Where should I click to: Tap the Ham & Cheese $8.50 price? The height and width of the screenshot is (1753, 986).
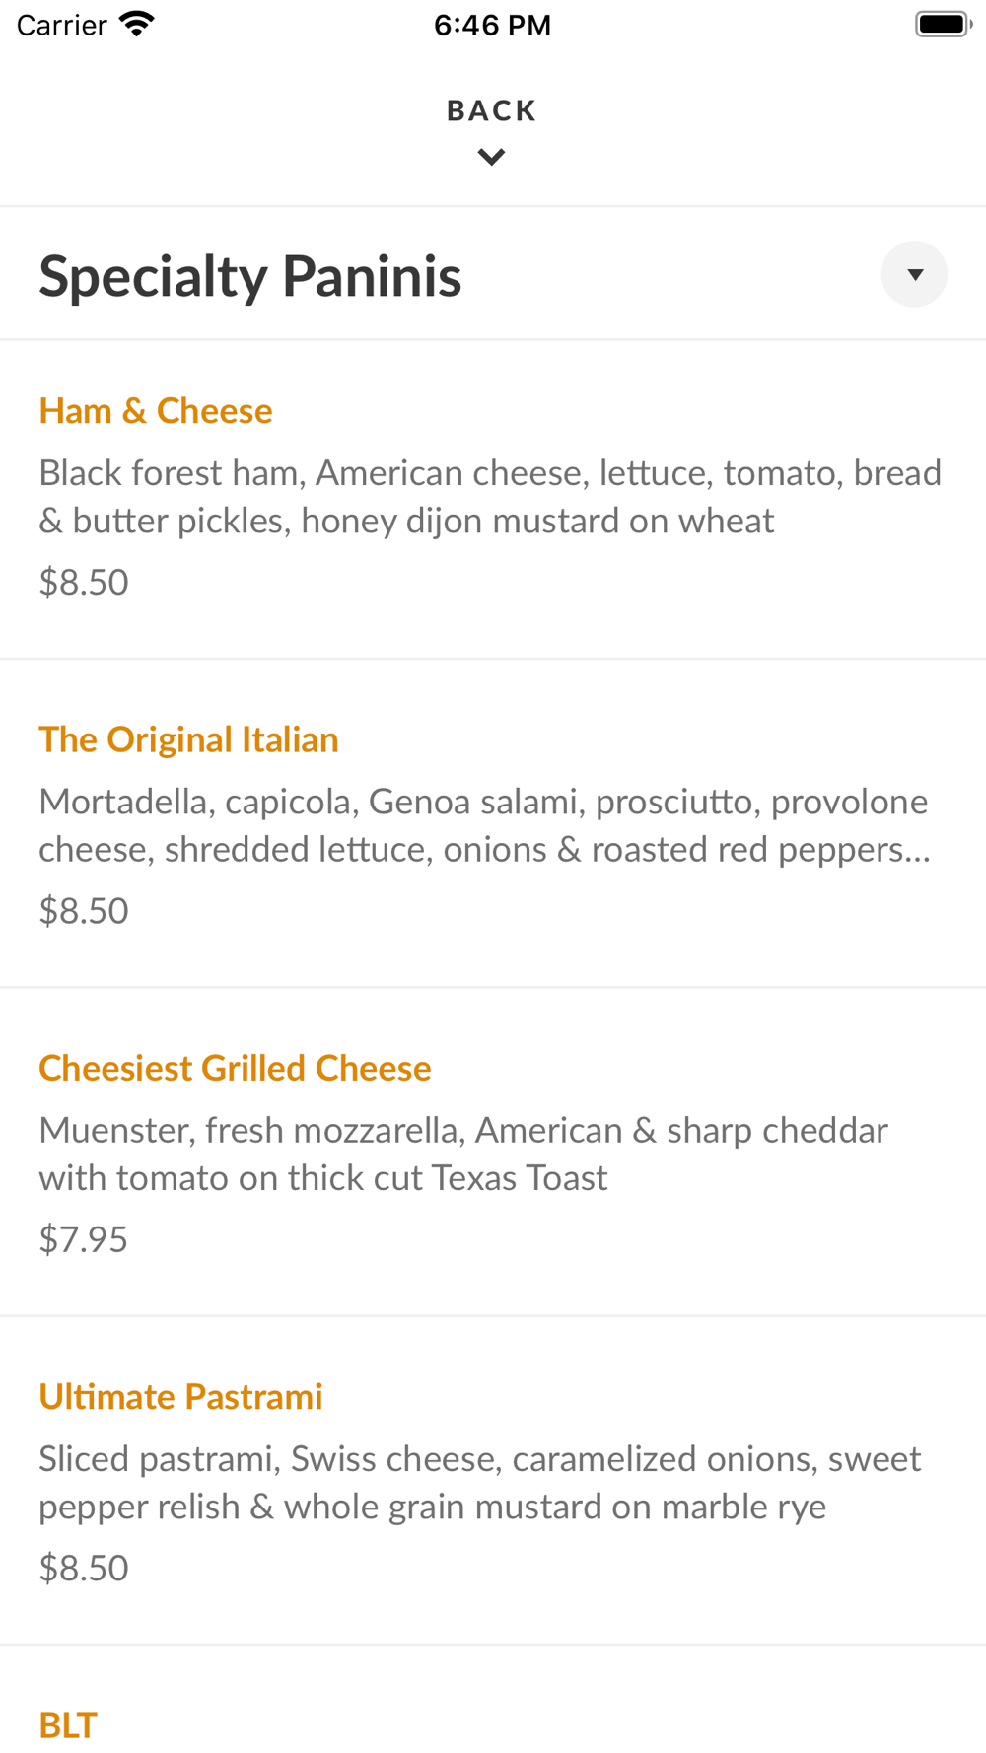[x=84, y=583]
